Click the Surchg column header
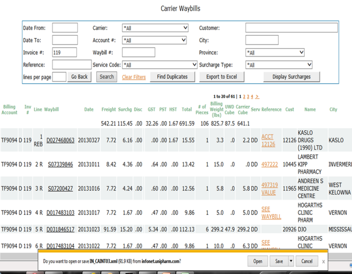Image resolution: width=352 pixels, height=274 pixels. [125, 109]
